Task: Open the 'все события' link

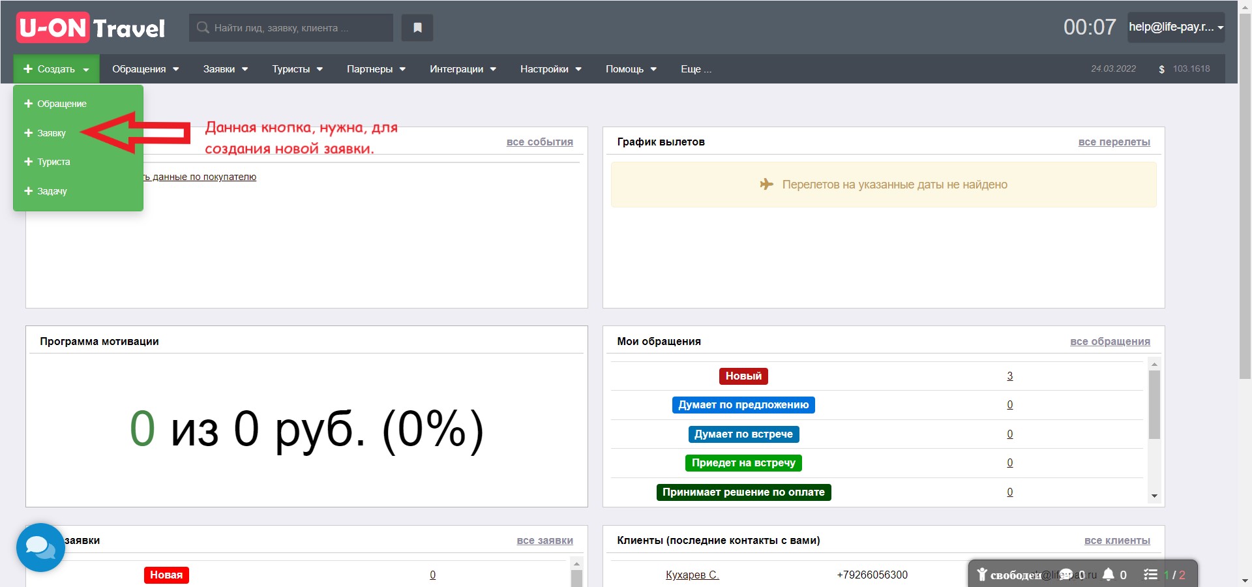Action: click(x=540, y=142)
